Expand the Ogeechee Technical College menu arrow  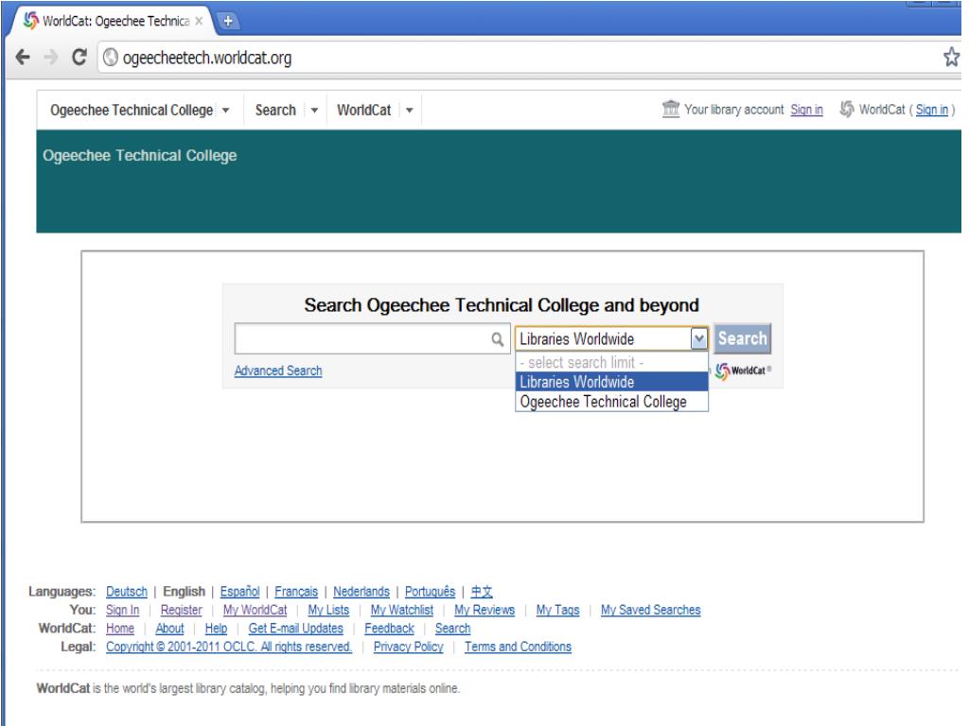point(225,111)
